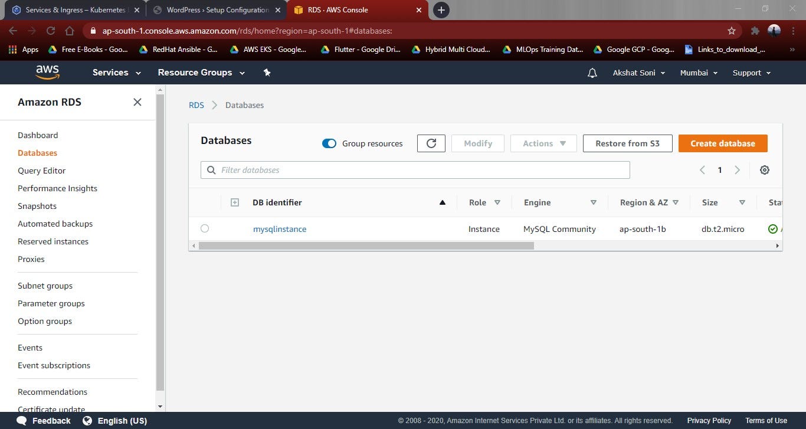The image size is (806, 429).
Task: Open table preferences gear icon
Action: tap(765, 170)
